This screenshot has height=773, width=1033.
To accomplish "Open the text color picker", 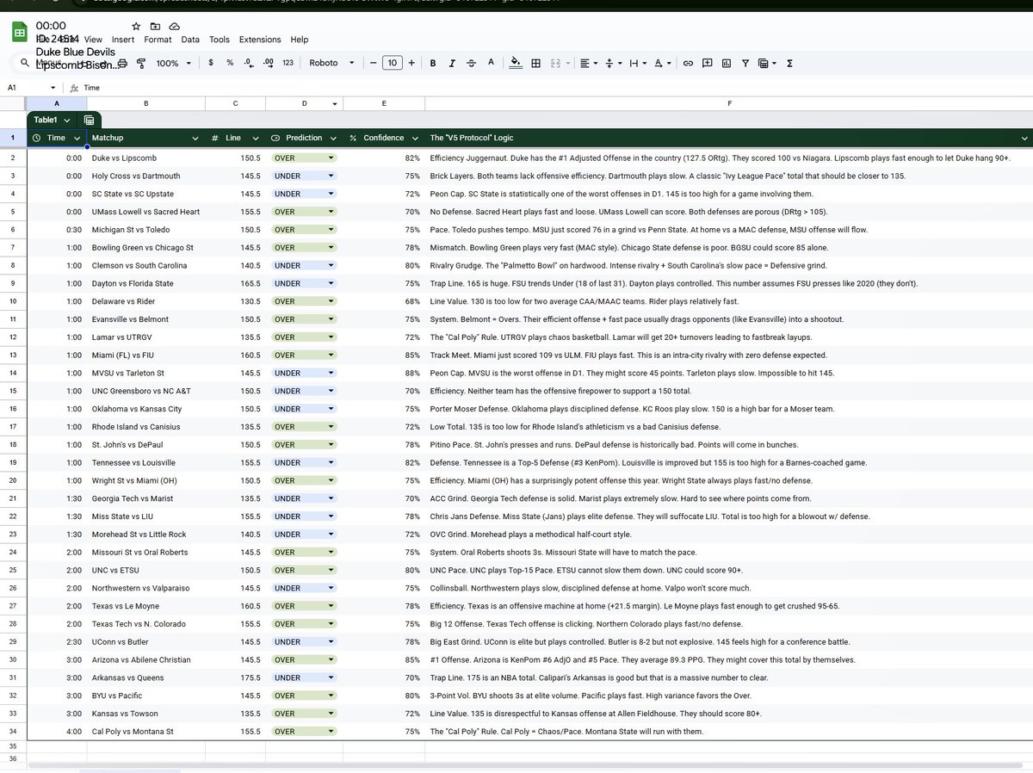I will tap(491, 63).
